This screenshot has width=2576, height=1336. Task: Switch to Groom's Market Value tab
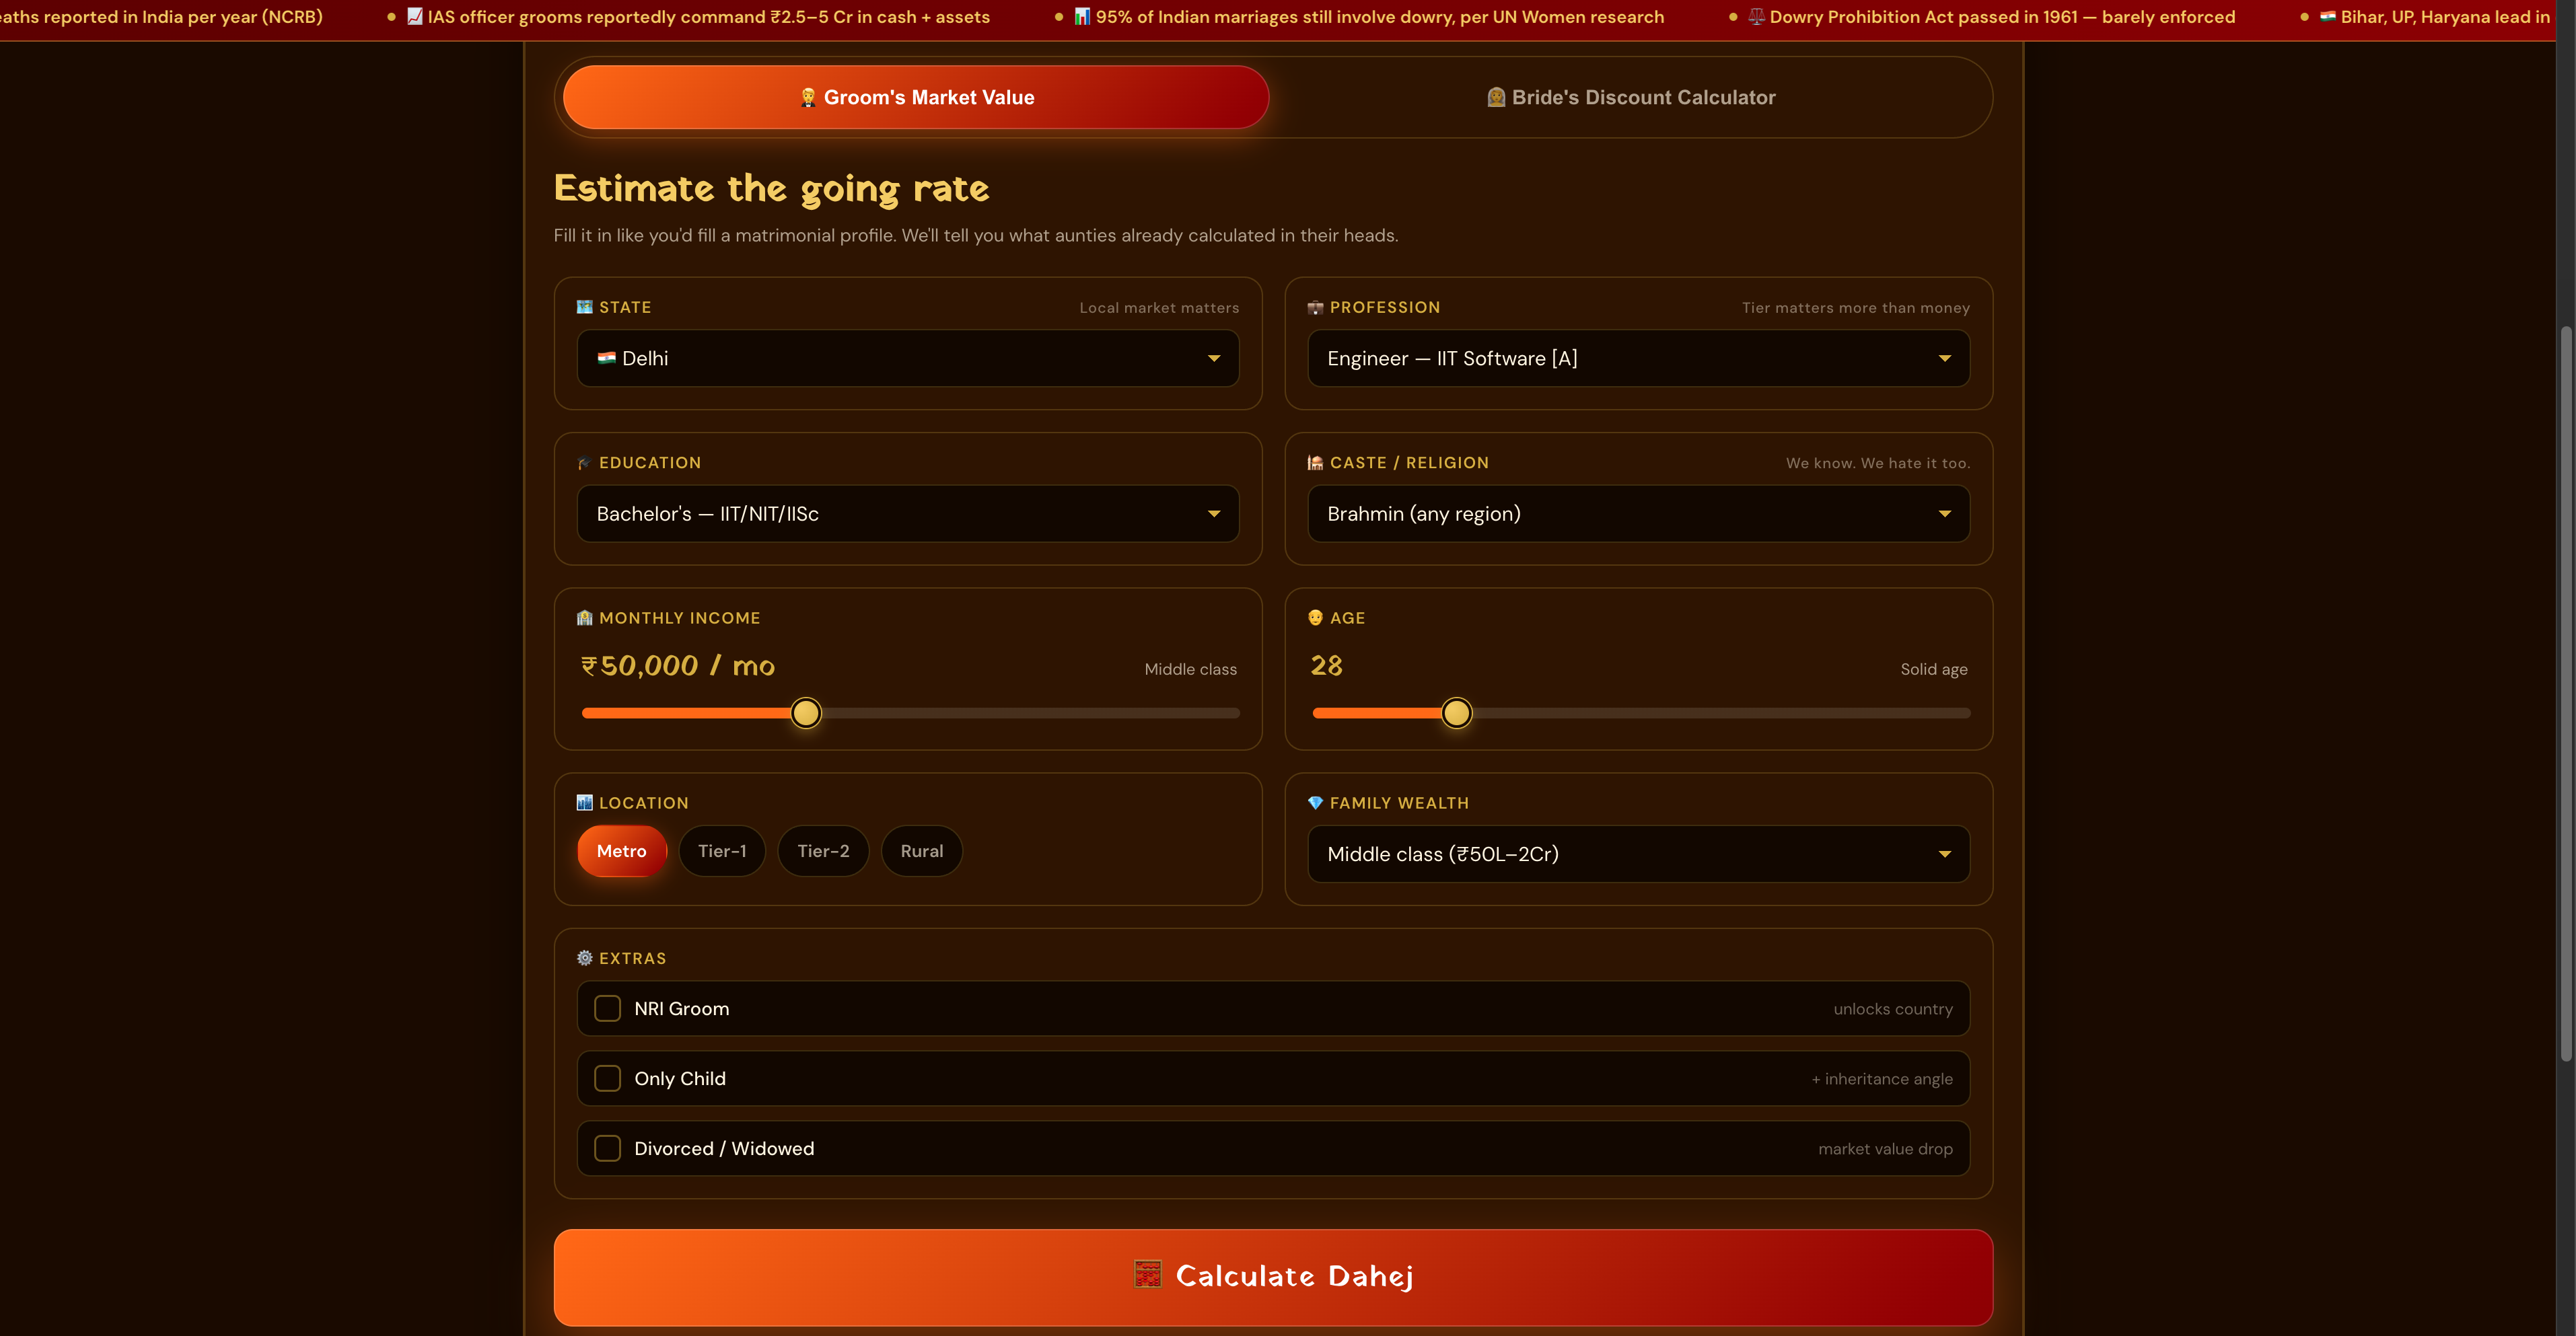pyautogui.click(x=916, y=97)
